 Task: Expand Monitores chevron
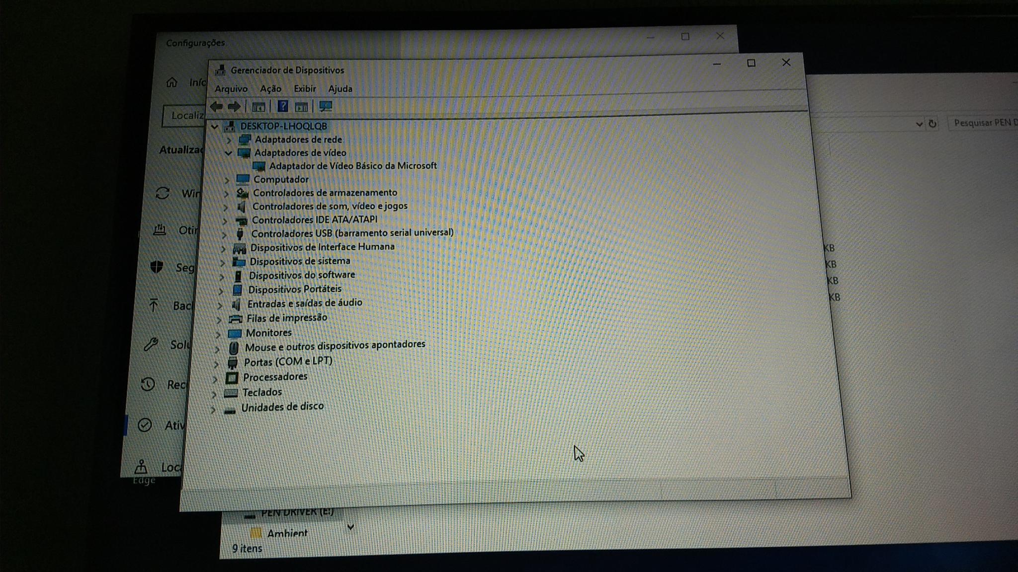pyautogui.click(x=217, y=334)
